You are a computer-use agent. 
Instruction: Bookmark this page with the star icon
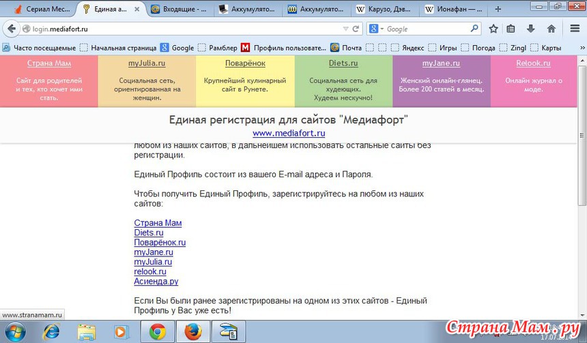point(493,29)
